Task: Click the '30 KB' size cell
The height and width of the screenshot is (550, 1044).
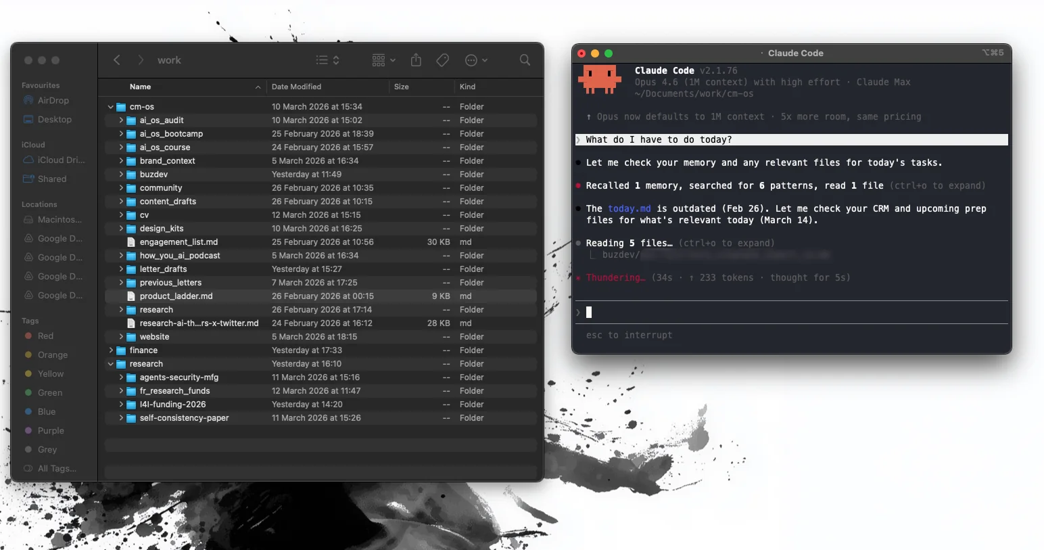Action: pos(438,242)
